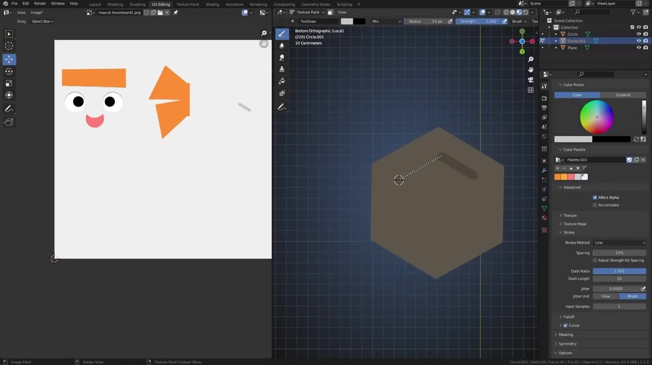Image resolution: width=652 pixels, height=365 pixels.
Task: Select the Scale tool in UV editor
Action: click(9, 83)
